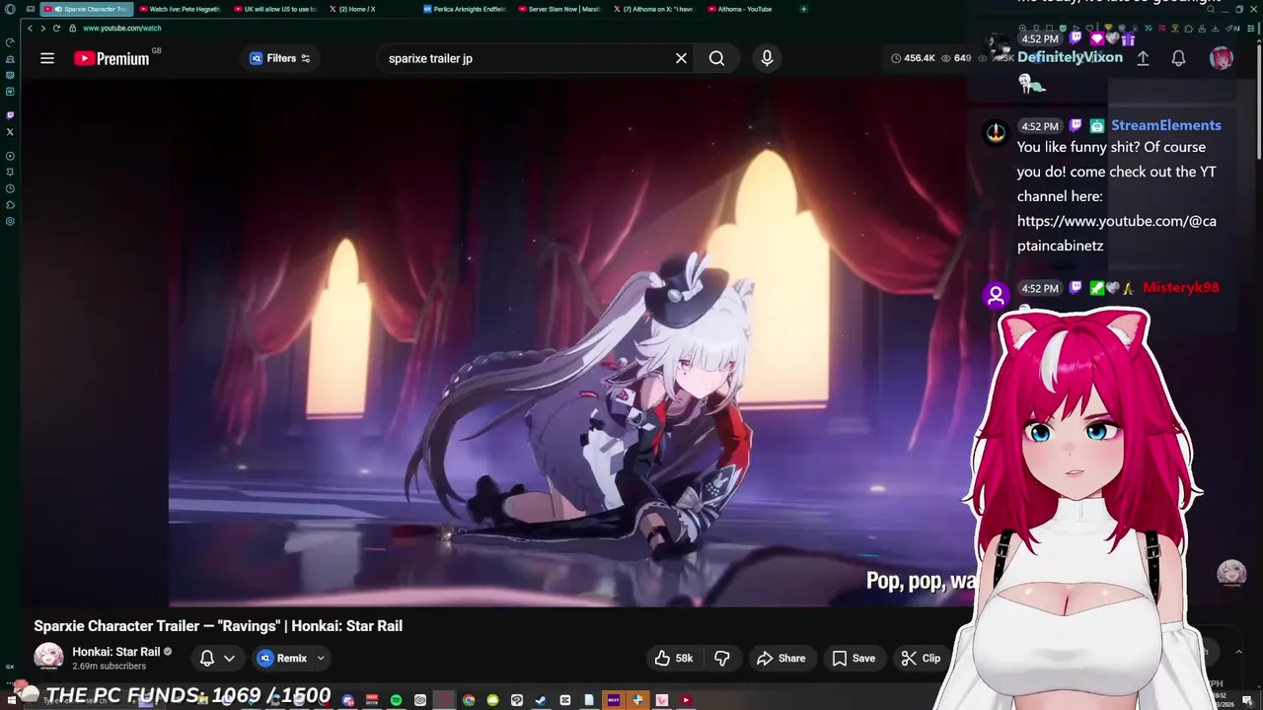
Task: Create a Clip of the video
Action: click(921, 658)
